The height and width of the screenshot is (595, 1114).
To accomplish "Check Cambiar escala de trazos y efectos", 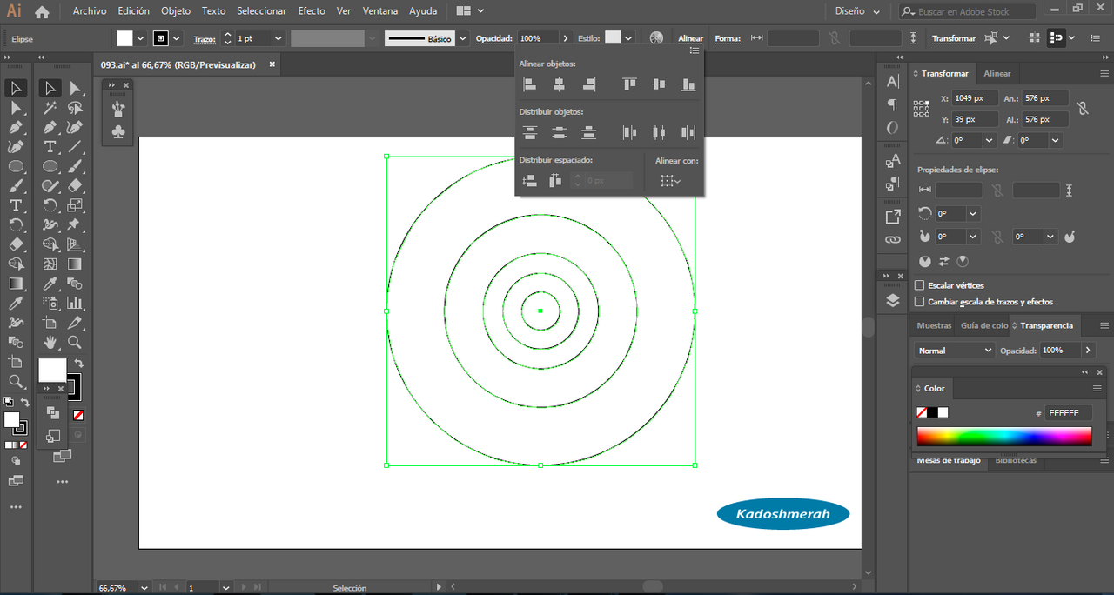I will point(919,302).
